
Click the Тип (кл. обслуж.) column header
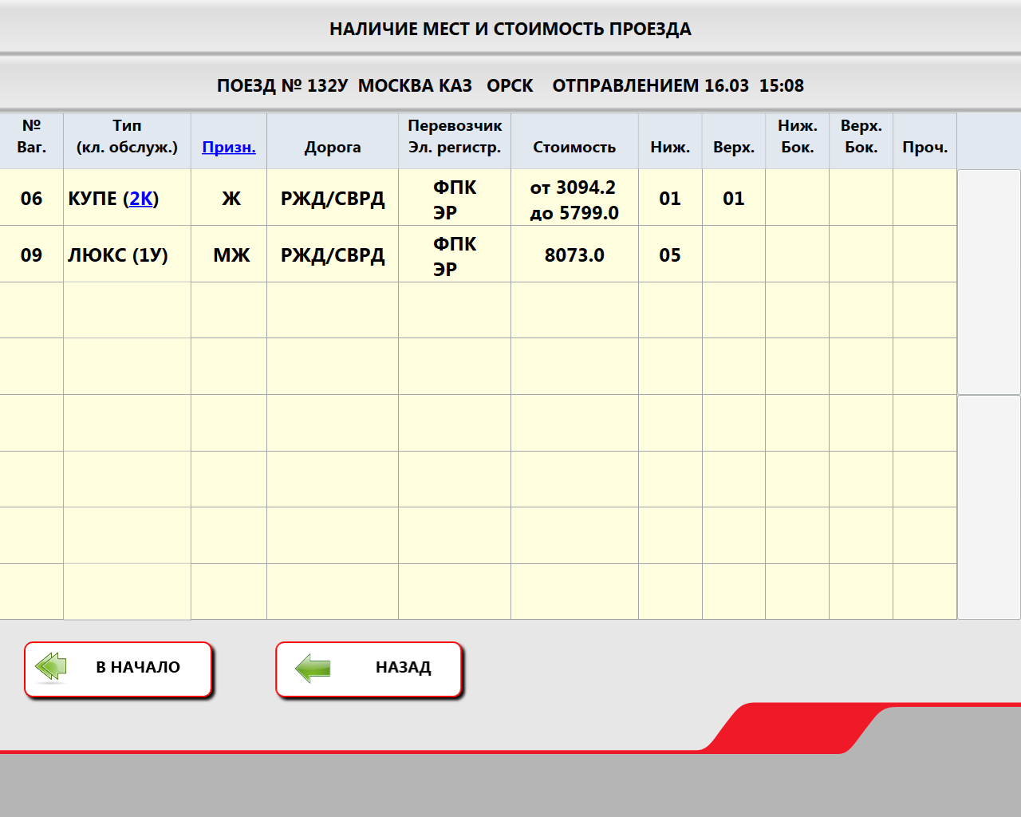click(x=127, y=140)
